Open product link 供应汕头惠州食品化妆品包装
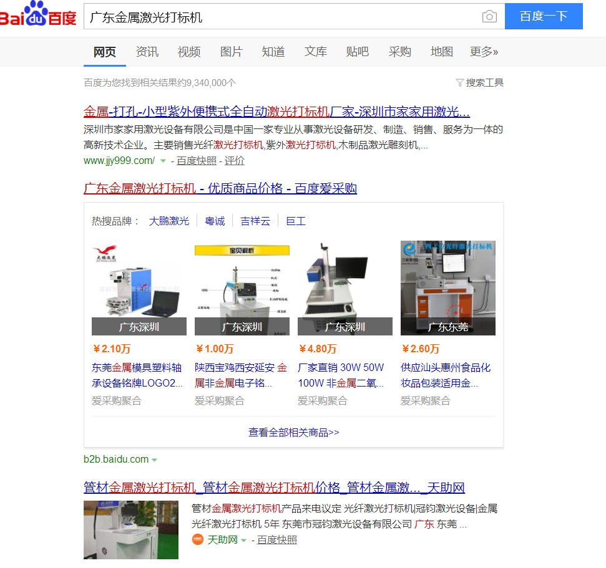The height and width of the screenshot is (568, 606). point(446,375)
